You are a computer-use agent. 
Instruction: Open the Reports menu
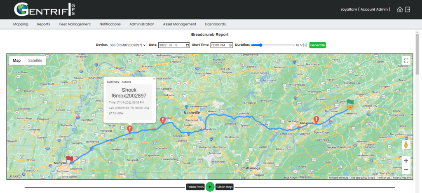44,24
